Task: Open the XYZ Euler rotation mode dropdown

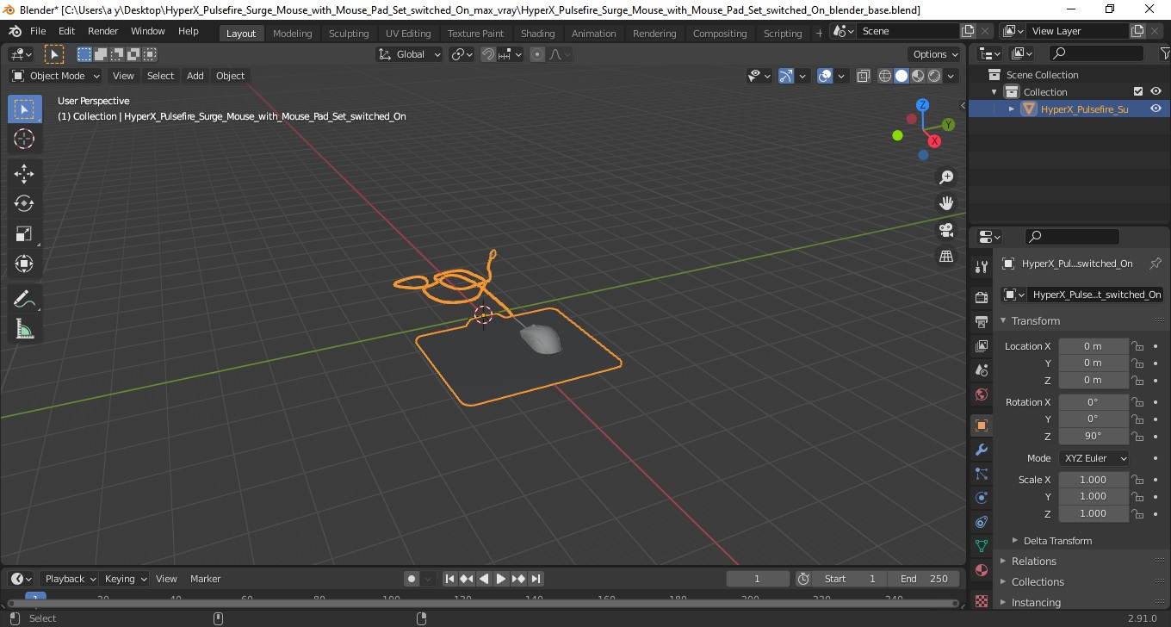Action: coord(1094,458)
